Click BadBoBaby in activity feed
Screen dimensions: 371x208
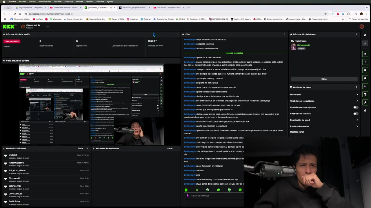click(14, 201)
